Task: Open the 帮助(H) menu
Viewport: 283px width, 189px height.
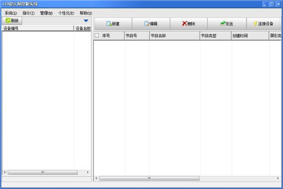Action: (x=86, y=13)
